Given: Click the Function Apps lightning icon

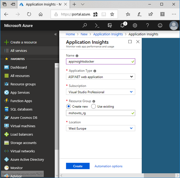Looking at the screenshot, I should point(6,101).
